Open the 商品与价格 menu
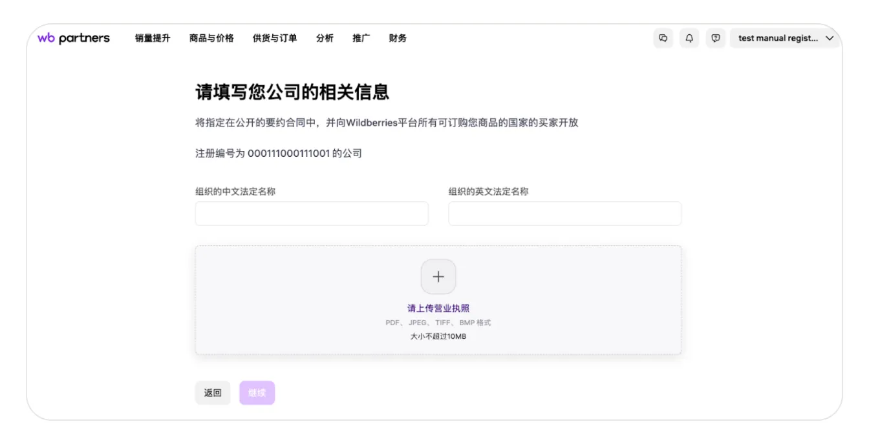 coord(211,38)
